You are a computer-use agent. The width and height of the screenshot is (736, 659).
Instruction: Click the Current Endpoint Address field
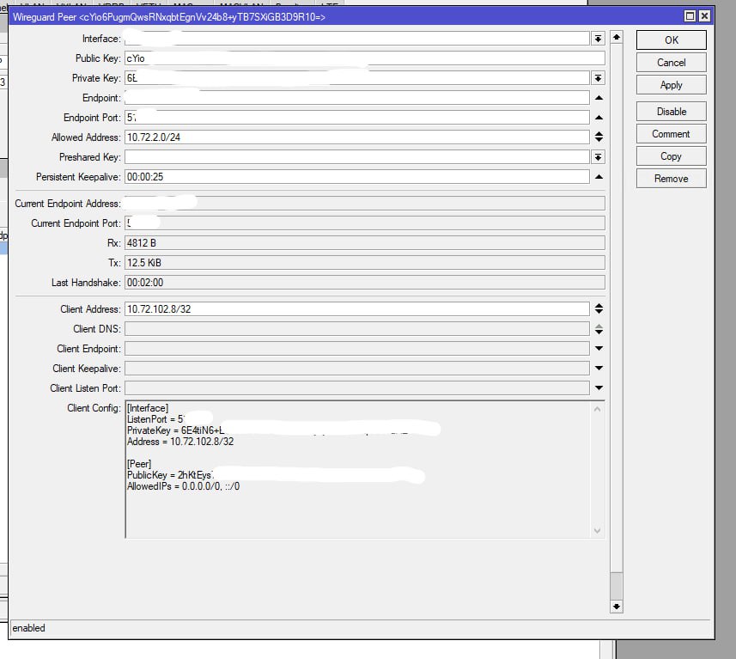(x=365, y=204)
